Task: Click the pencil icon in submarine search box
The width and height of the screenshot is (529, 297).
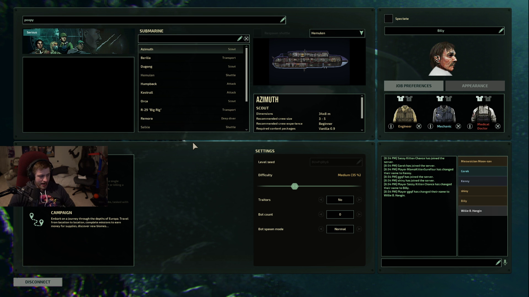Action: point(240,39)
